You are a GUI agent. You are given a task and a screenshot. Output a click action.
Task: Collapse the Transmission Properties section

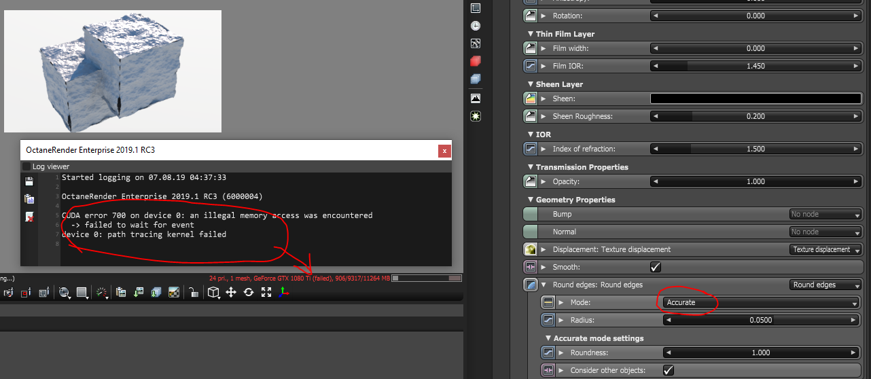click(531, 167)
